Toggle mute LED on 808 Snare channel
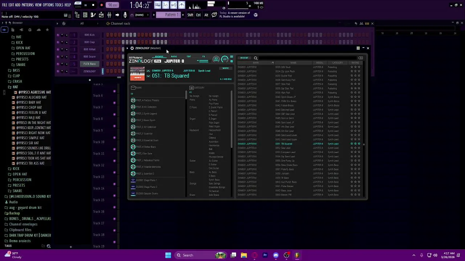The height and width of the screenshot is (261, 465). [58, 57]
